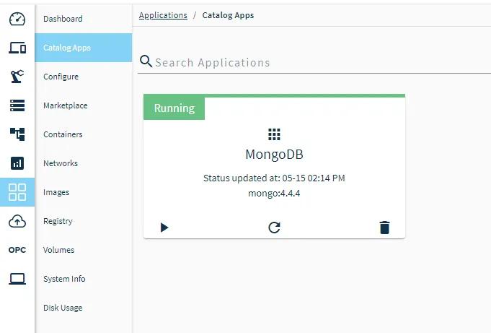Go to Marketplace in the side menu
Screen dimensions: 491x333
84,105
